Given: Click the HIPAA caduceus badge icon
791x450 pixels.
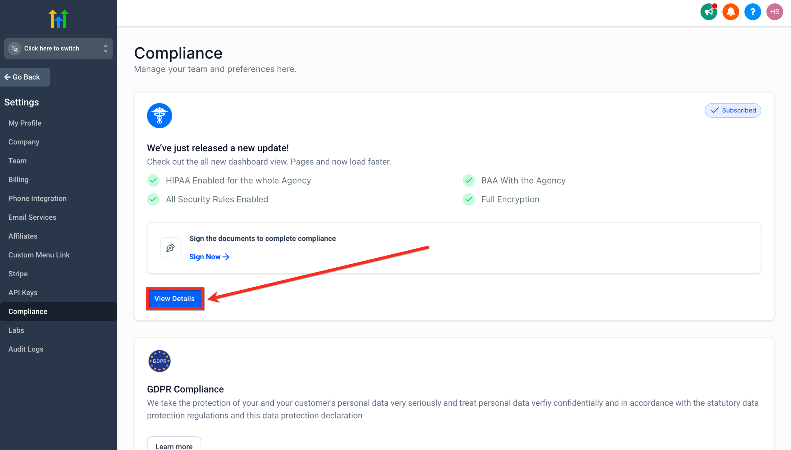Looking at the screenshot, I should click(x=159, y=115).
